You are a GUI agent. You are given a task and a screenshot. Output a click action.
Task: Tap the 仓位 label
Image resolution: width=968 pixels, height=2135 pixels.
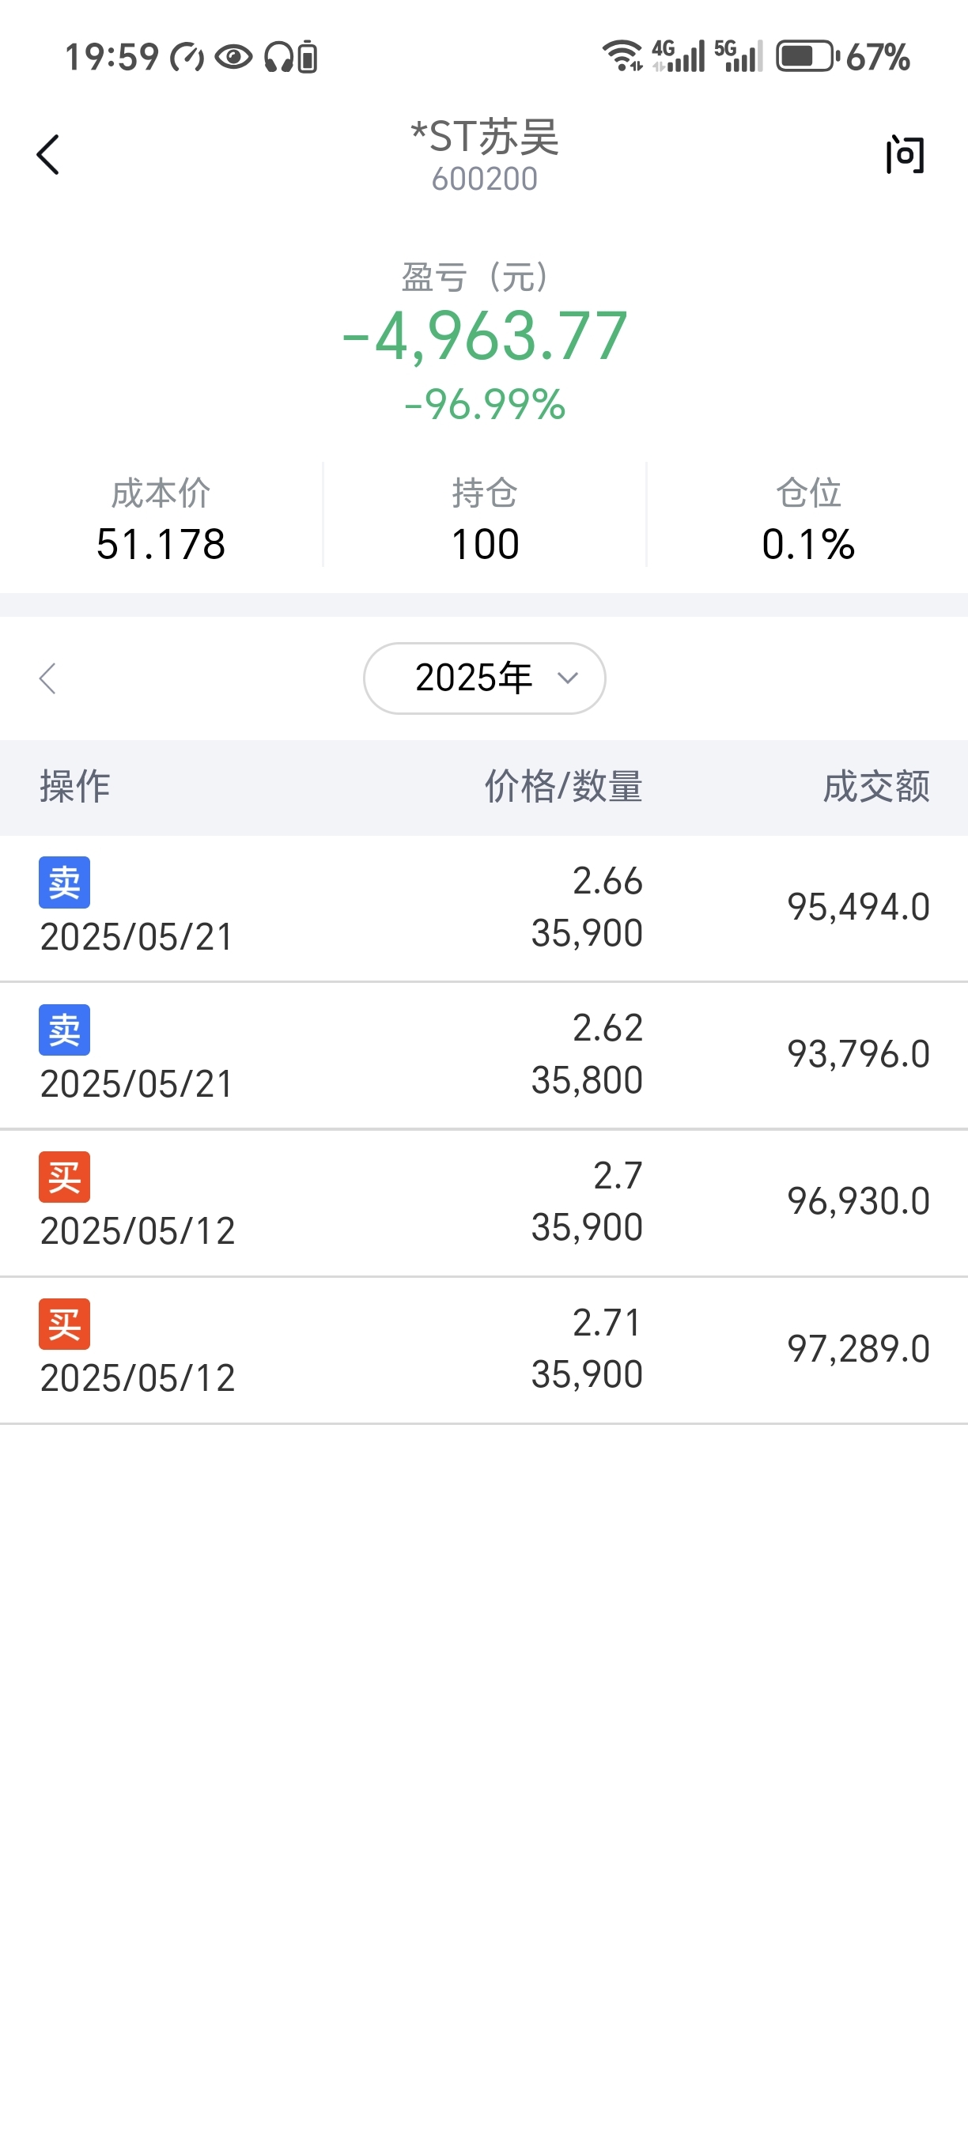pos(808,493)
